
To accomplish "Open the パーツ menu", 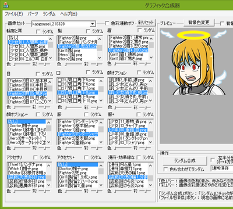I will (33, 14).
